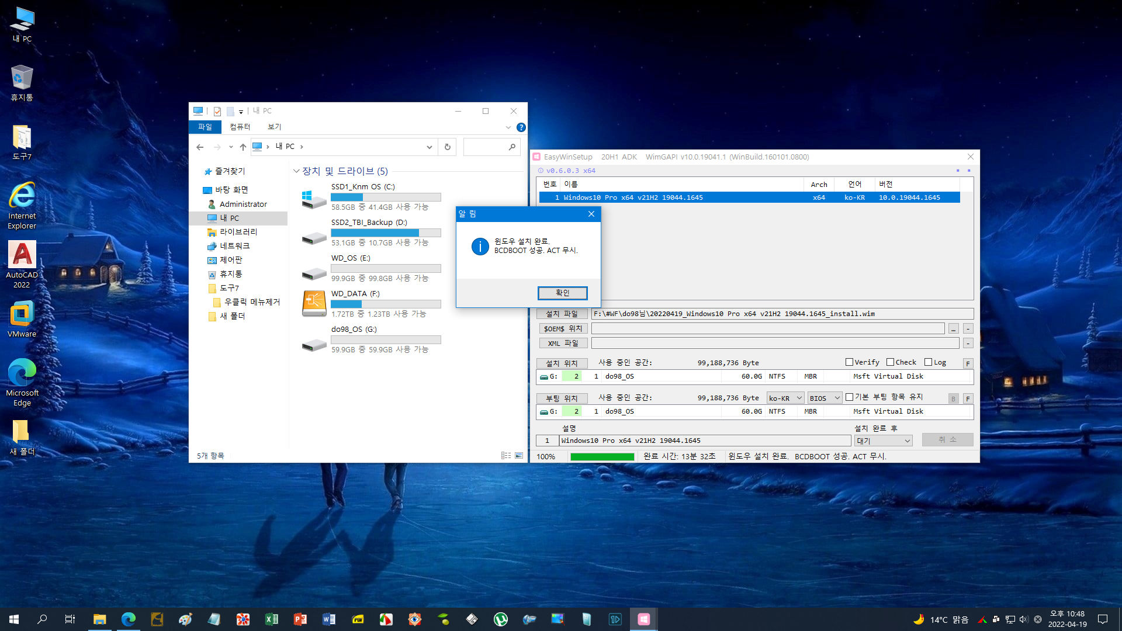Expand the Explorer ribbon chevron

508,127
